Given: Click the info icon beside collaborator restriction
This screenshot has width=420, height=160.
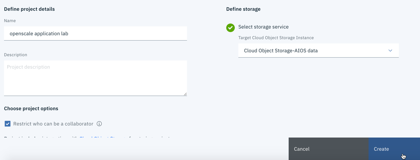Looking at the screenshot, I should (99, 124).
